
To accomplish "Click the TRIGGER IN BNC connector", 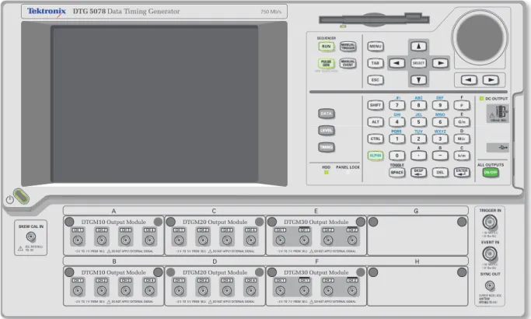I will (490, 223).
